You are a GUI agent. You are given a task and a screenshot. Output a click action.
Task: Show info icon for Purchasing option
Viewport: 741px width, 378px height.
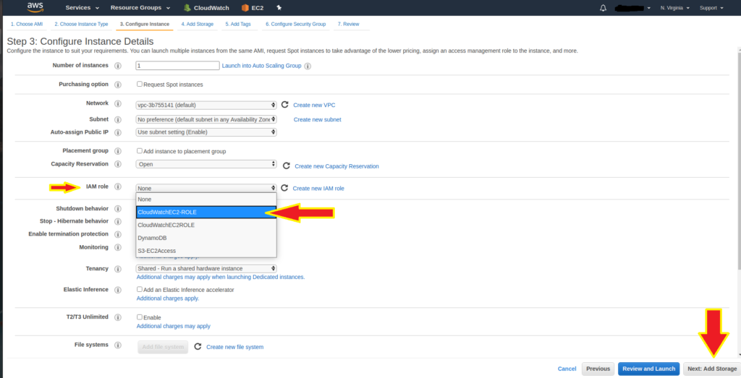coord(118,85)
